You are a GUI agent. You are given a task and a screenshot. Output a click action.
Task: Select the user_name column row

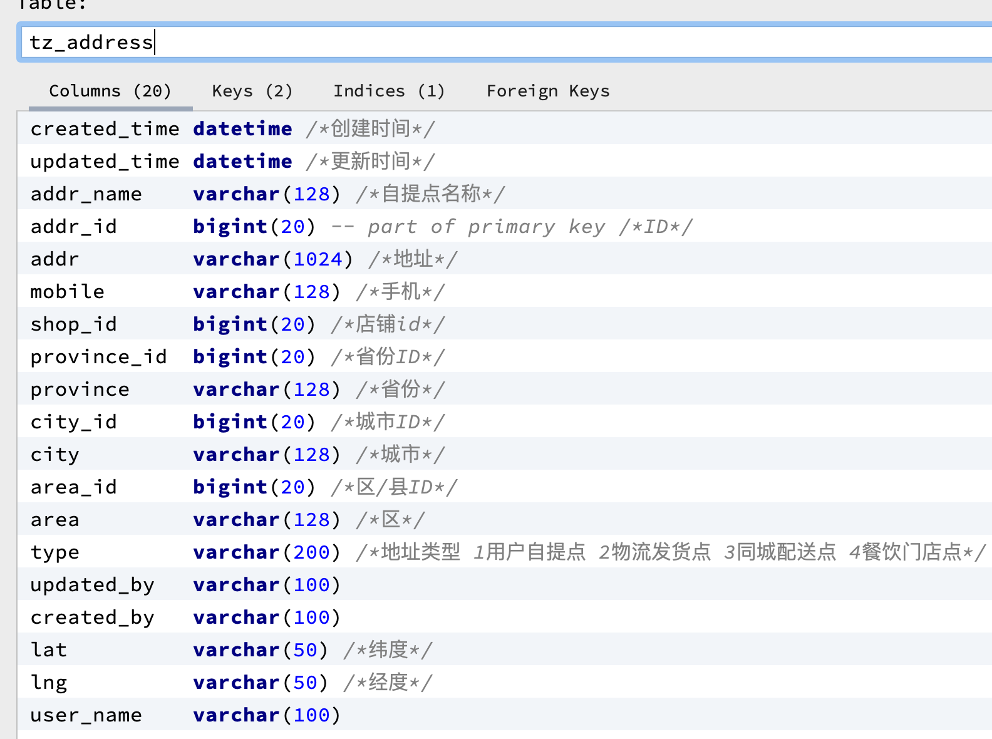click(505, 714)
